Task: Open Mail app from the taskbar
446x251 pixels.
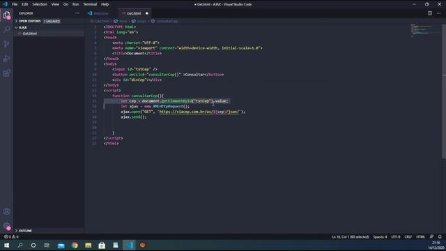Action: point(61,245)
